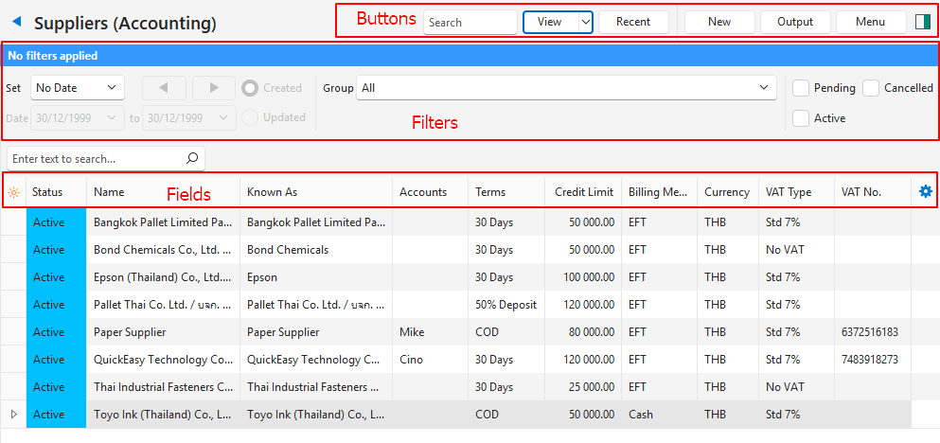Open the Set date dropdown

[78, 88]
